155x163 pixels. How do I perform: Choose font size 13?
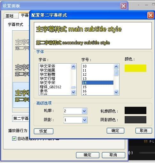pyautogui.click(x=85, y=79)
